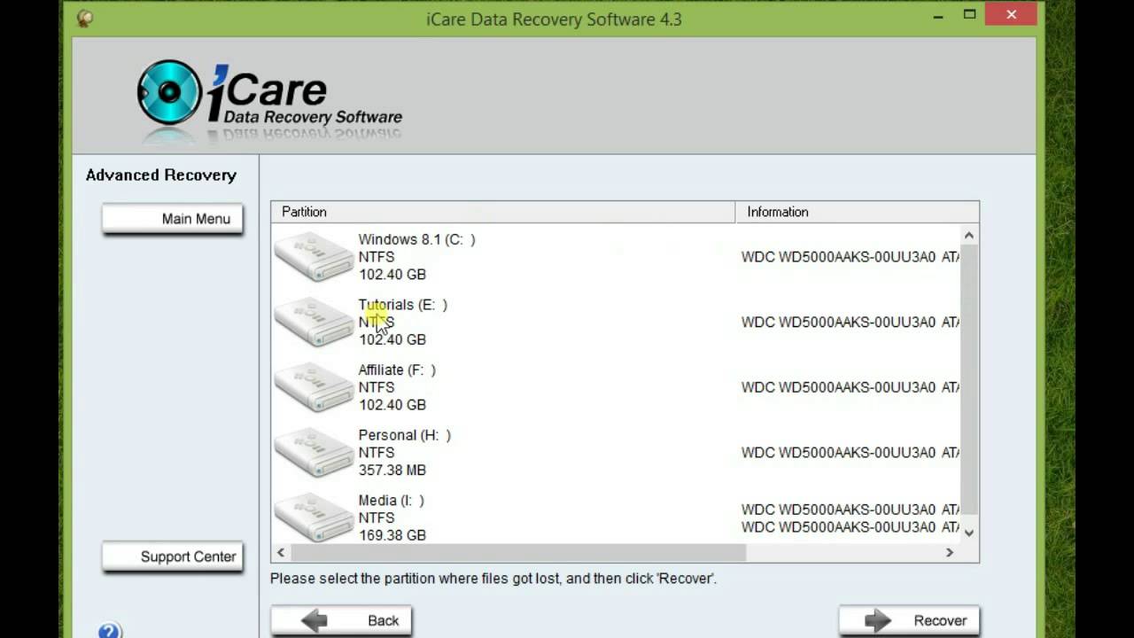The image size is (1134, 638).
Task: Maximize the iCare window
Action: coord(969,15)
